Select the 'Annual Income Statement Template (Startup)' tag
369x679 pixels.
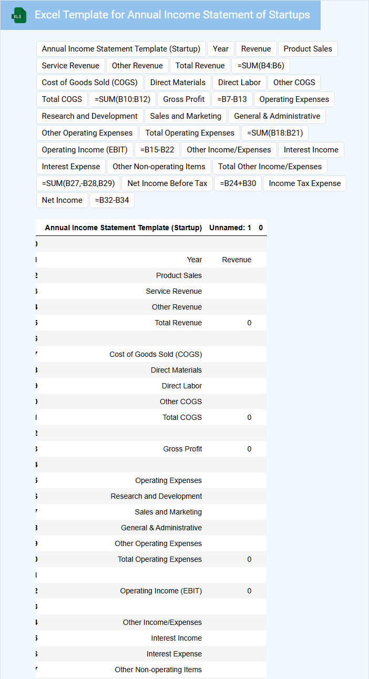[x=121, y=49]
